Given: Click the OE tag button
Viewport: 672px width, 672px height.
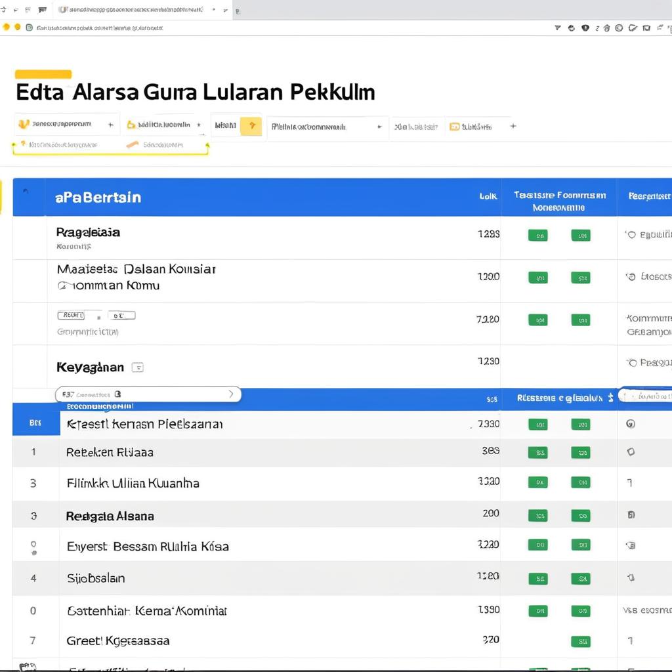Looking at the screenshot, I should click(x=121, y=316).
